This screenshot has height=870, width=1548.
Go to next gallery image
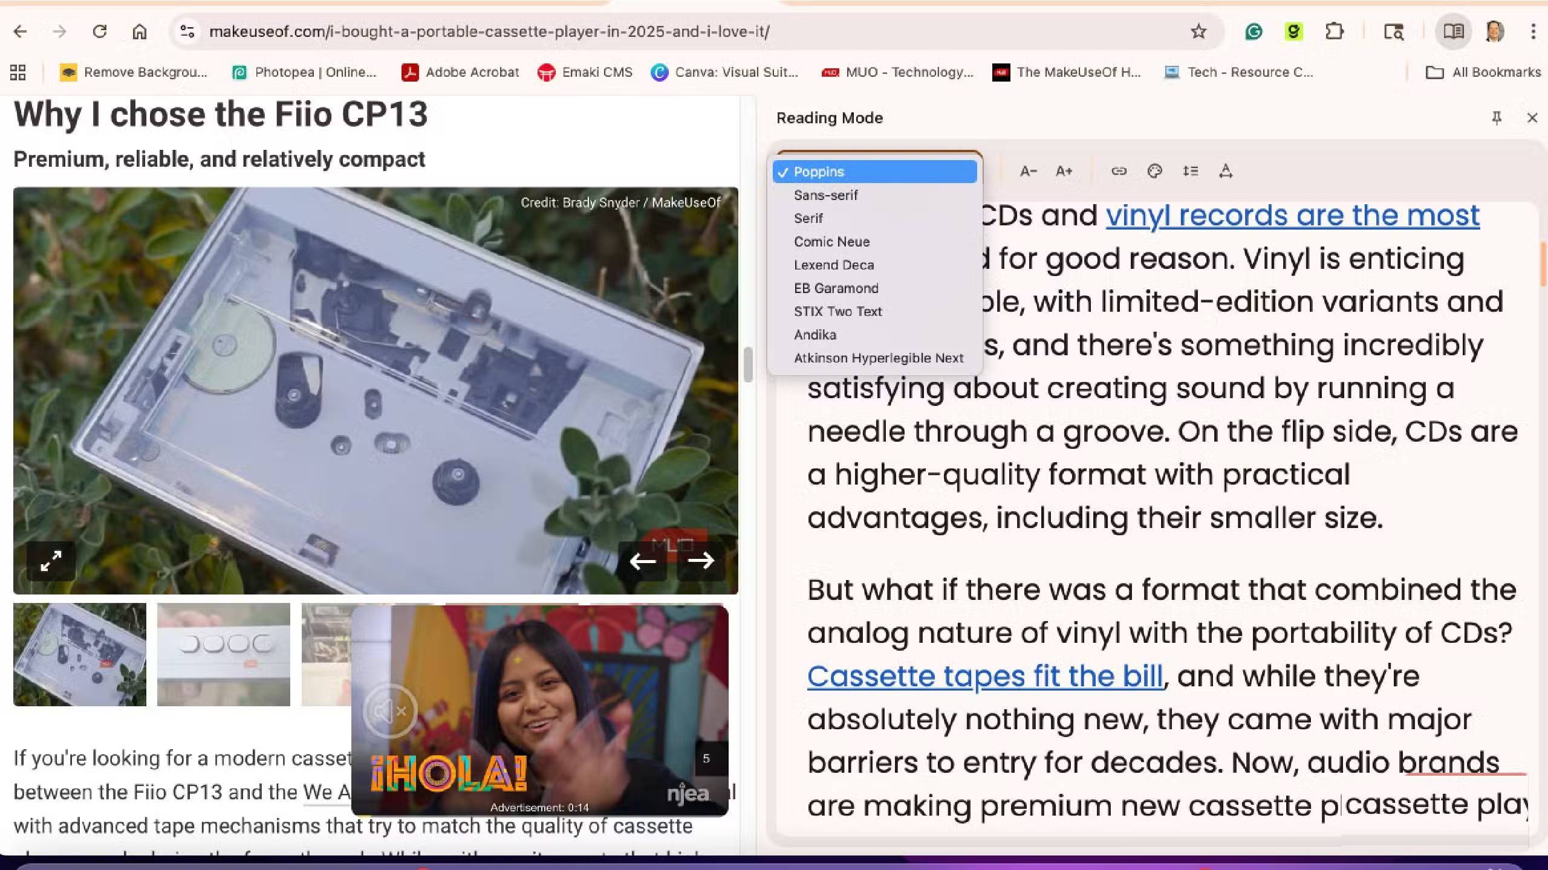pyautogui.click(x=701, y=561)
